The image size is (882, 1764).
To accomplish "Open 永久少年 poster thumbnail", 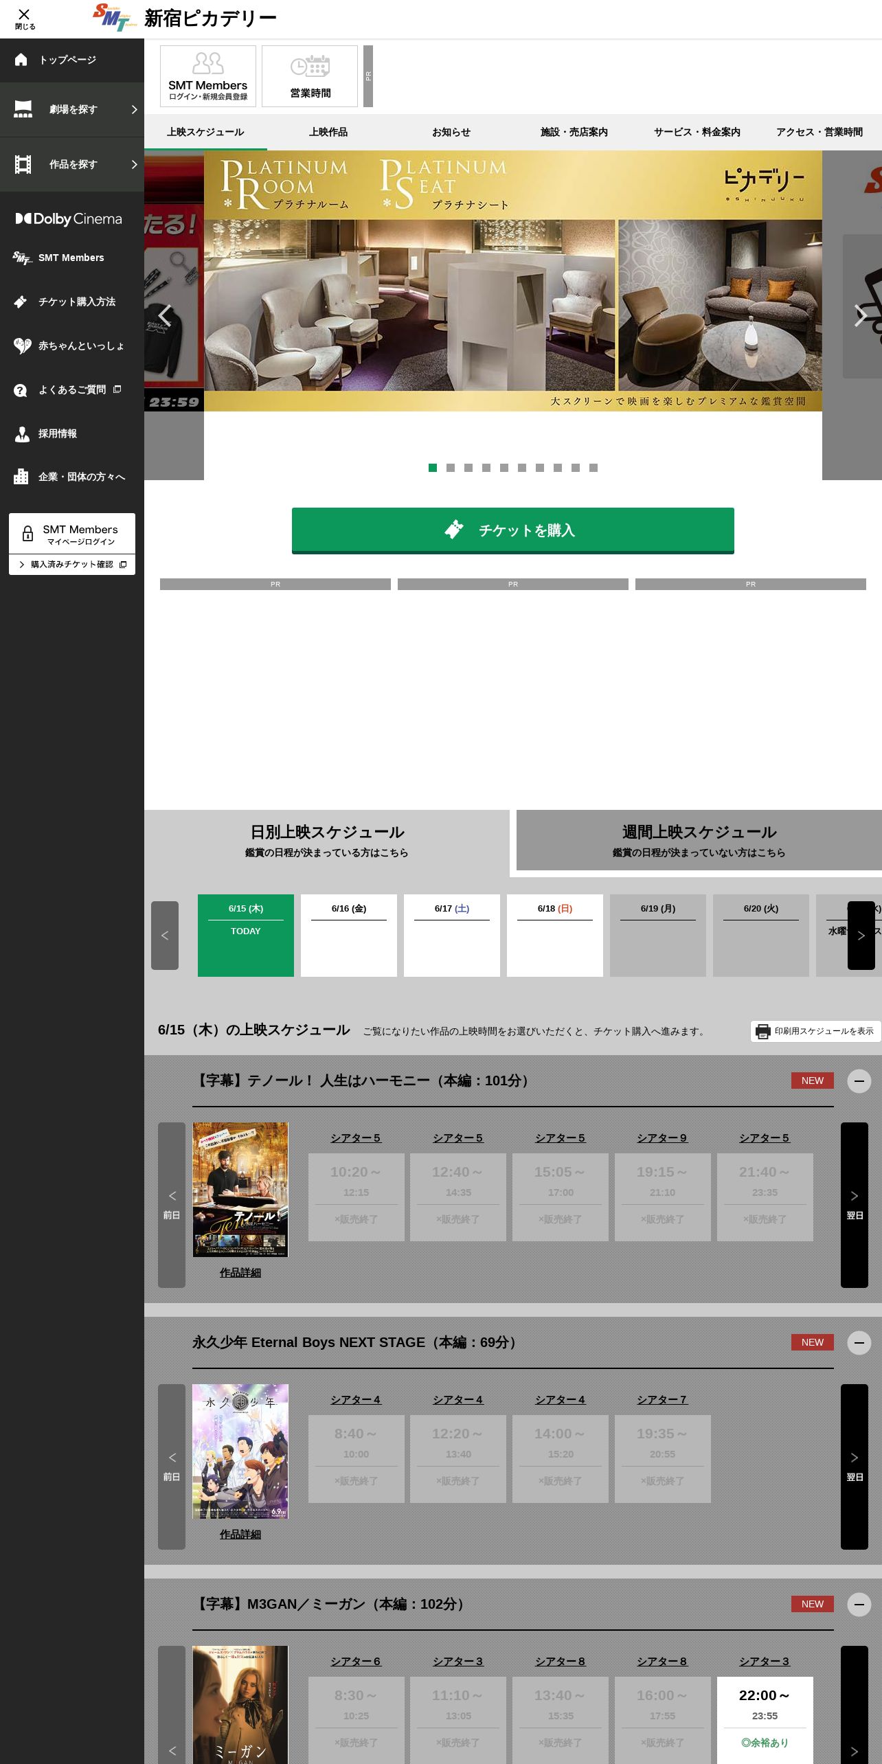I will 240,1451.
